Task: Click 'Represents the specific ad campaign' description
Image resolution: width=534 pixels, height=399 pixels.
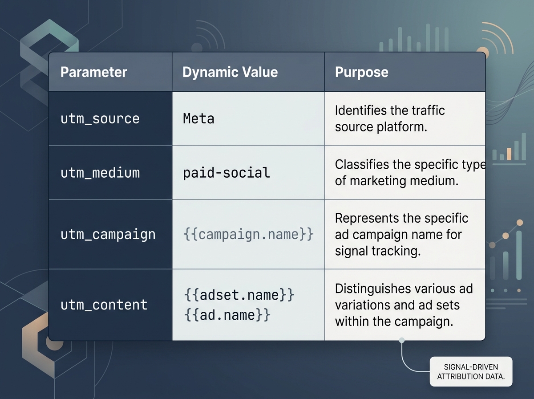Action: point(401,234)
